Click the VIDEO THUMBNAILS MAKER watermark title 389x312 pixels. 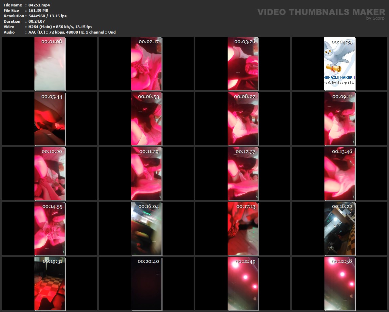[321, 12]
